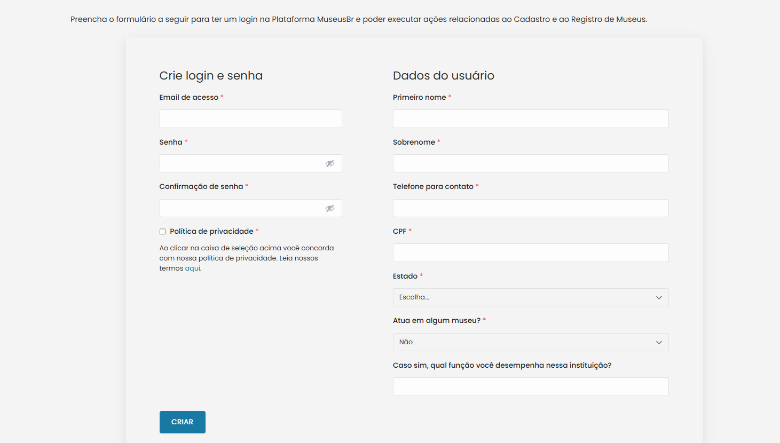
Task: Show password in the Senha field
Action: click(330, 163)
